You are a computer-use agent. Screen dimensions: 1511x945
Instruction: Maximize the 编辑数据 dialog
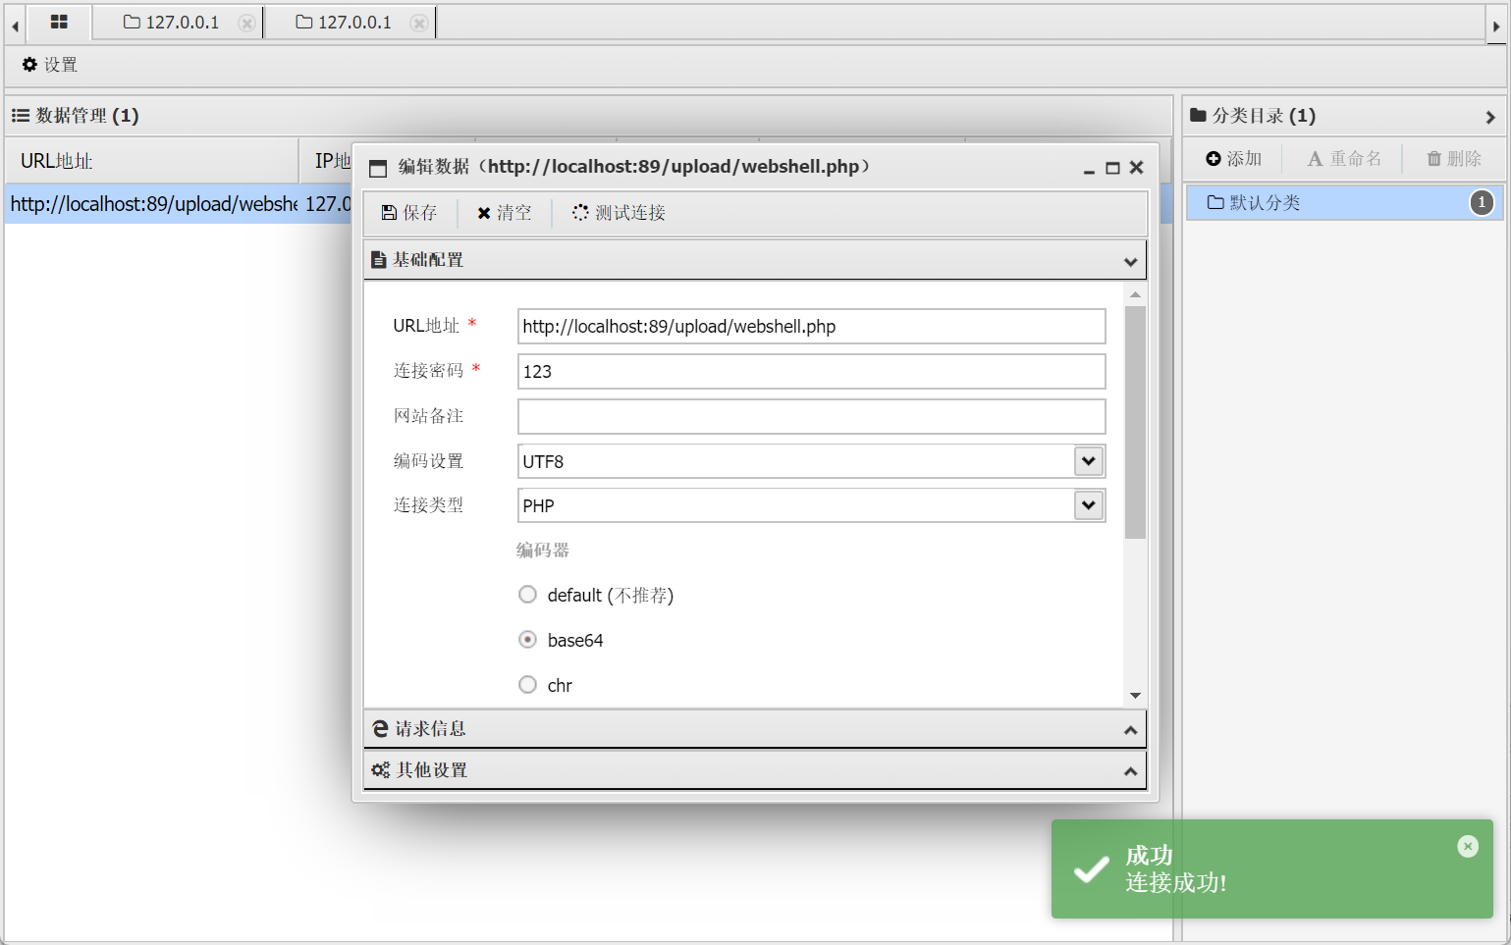(1112, 168)
